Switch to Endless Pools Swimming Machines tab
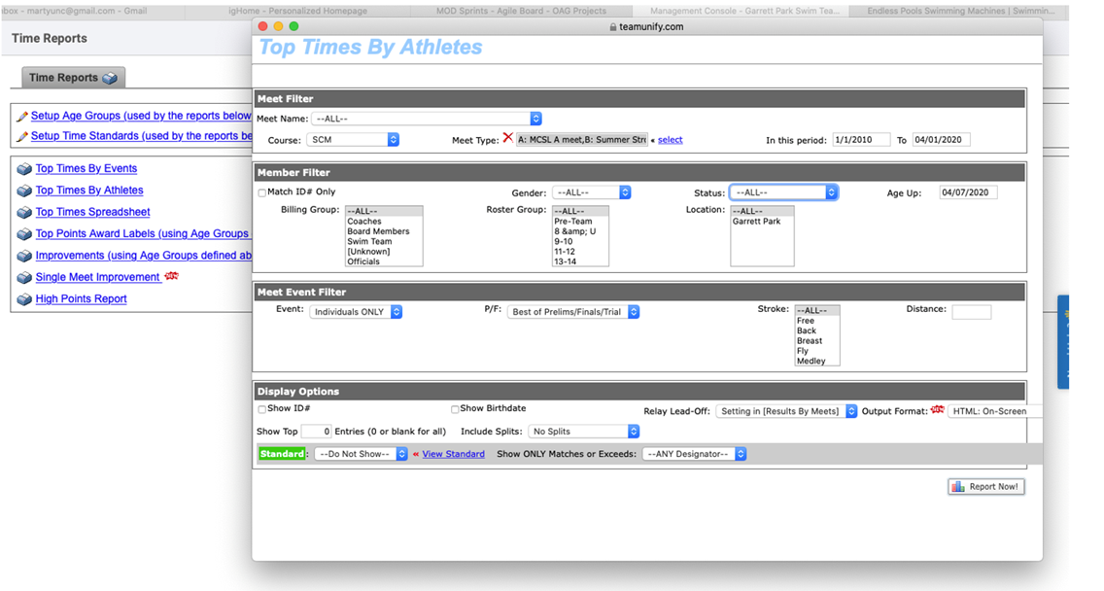 (960, 12)
